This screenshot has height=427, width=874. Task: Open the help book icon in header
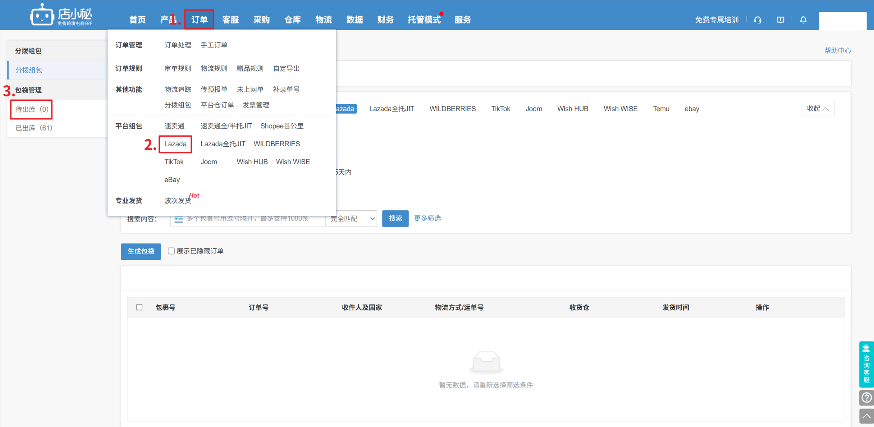780,20
